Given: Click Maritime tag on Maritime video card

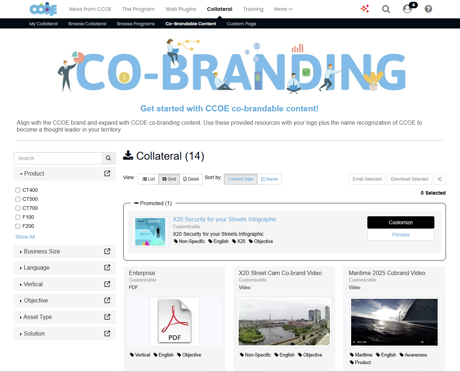Looking at the screenshot, I should (361, 355).
